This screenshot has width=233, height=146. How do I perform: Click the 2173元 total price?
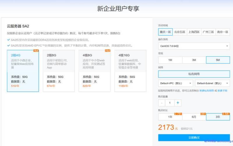[168, 128]
